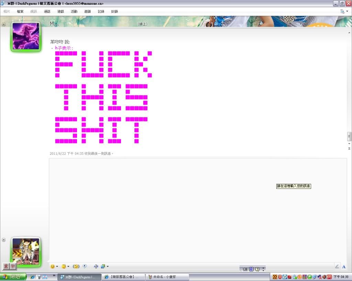
Task: Switch to the 未命名 - 小畫家 taskbar window
Action: pyautogui.click(x=167, y=277)
